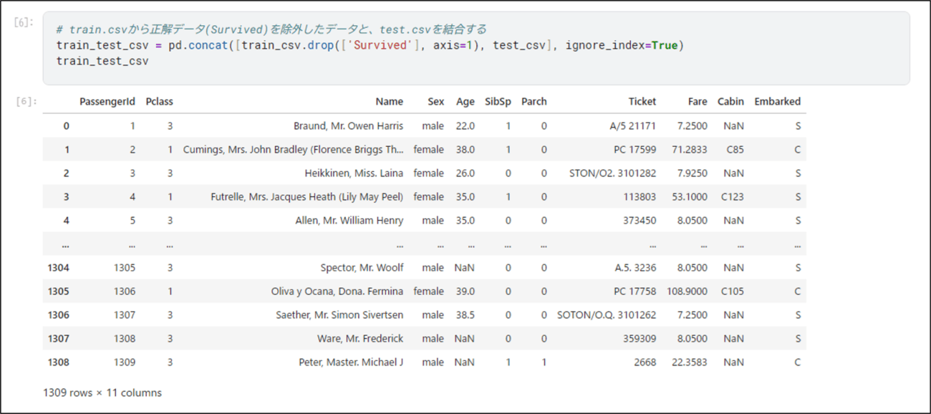Click fare value '53.1000'
Viewport: 931px width, 414px height.
point(690,197)
